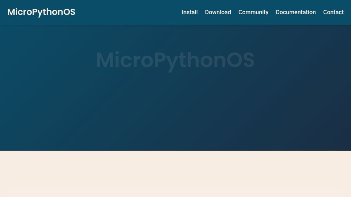The image size is (351, 197).
Task: Click the MicroPythonOS logo in the header
Action: pyautogui.click(x=41, y=12)
